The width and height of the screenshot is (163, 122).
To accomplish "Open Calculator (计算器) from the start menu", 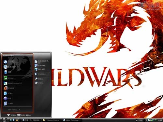I will pos(17,103).
